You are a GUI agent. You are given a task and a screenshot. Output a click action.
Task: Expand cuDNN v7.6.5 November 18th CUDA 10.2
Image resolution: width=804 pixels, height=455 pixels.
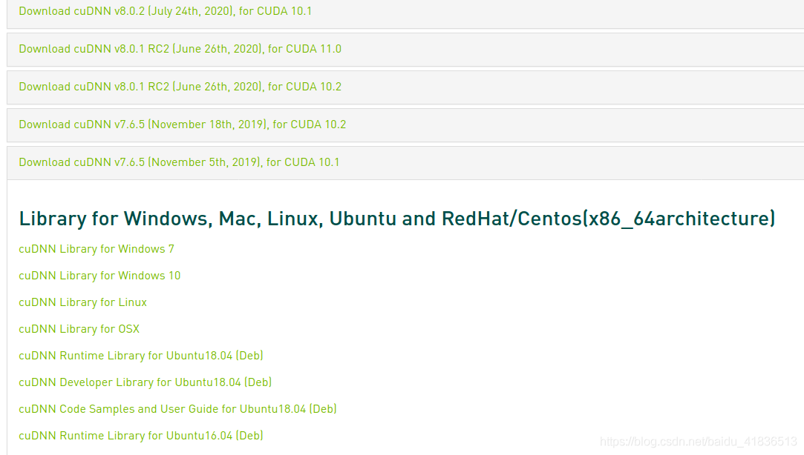pyautogui.click(x=182, y=124)
